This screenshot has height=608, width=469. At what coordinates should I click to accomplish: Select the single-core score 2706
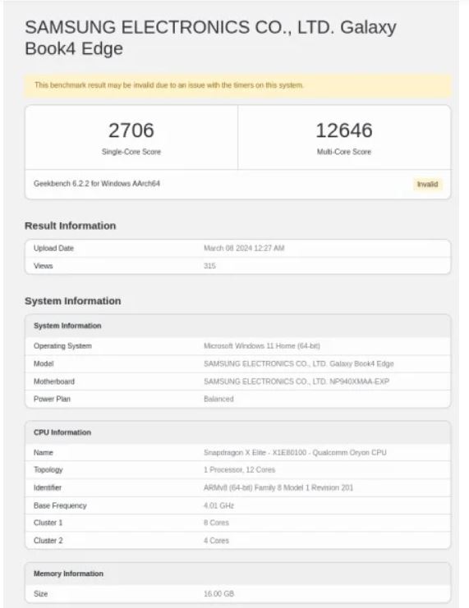pyautogui.click(x=131, y=130)
